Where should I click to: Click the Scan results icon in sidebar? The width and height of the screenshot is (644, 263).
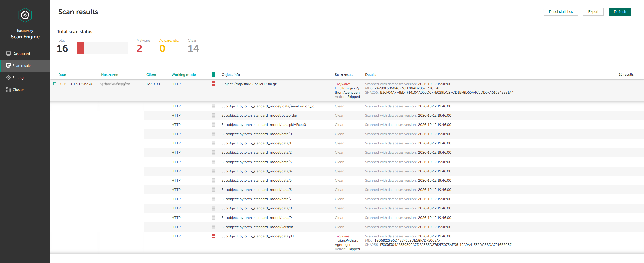point(8,66)
